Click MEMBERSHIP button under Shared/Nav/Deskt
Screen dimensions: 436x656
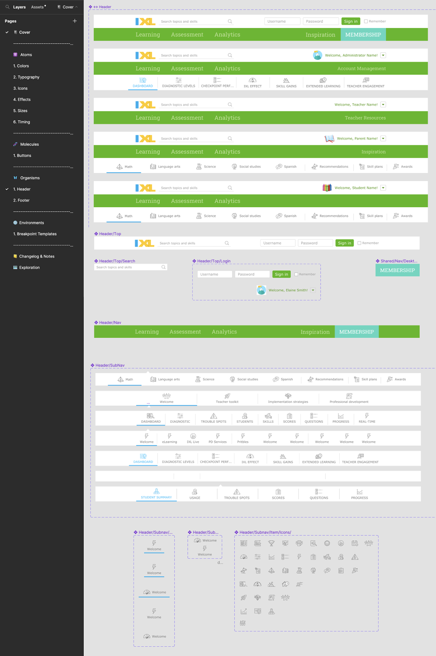(397, 270)
